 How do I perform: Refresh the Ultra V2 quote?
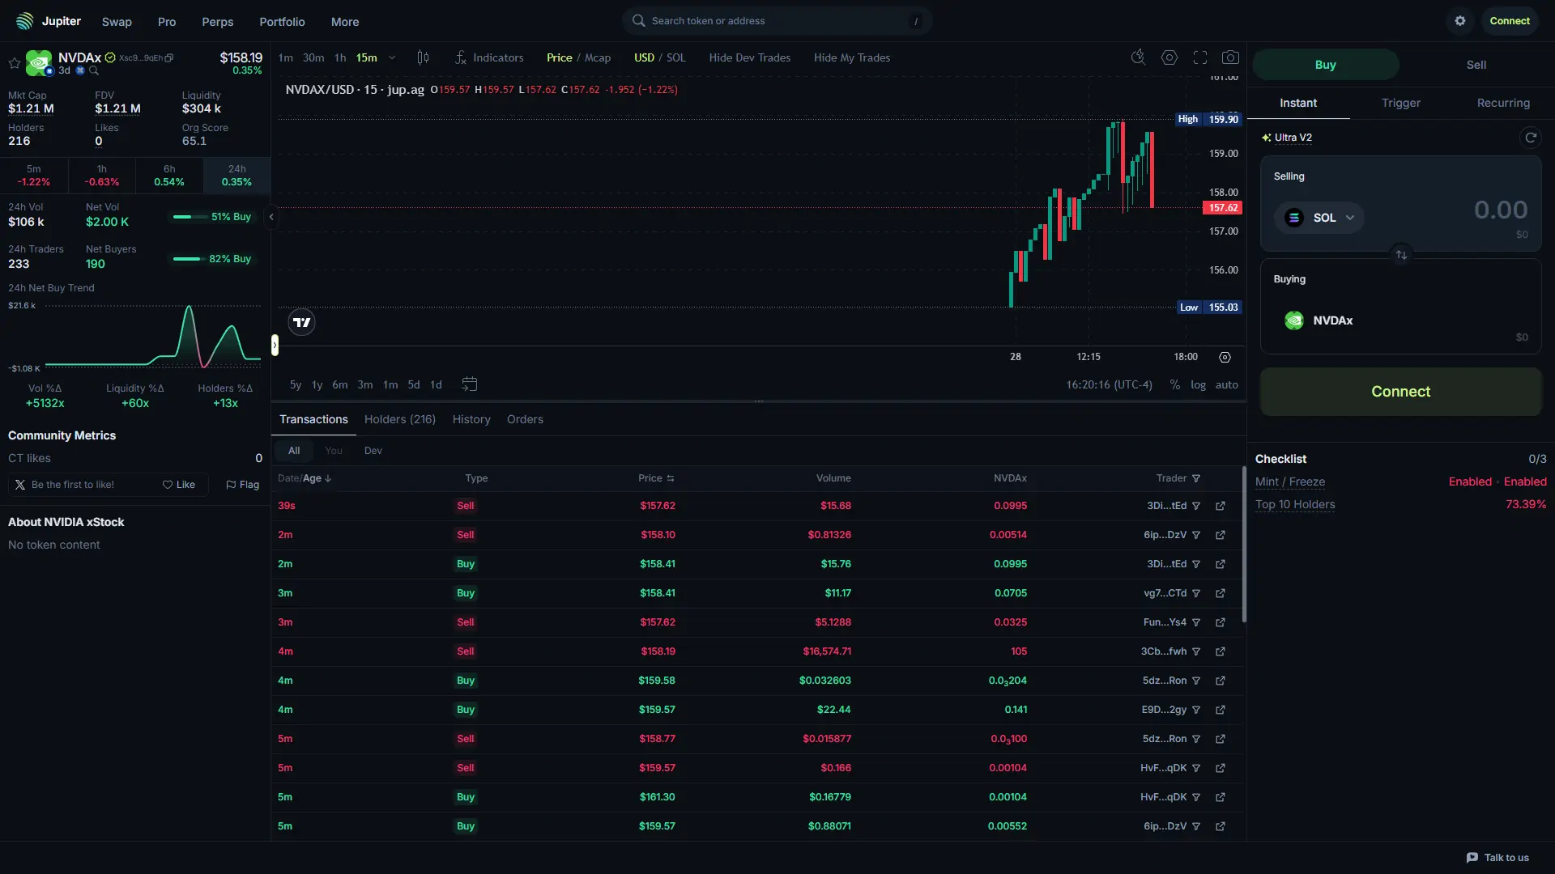1531,138
